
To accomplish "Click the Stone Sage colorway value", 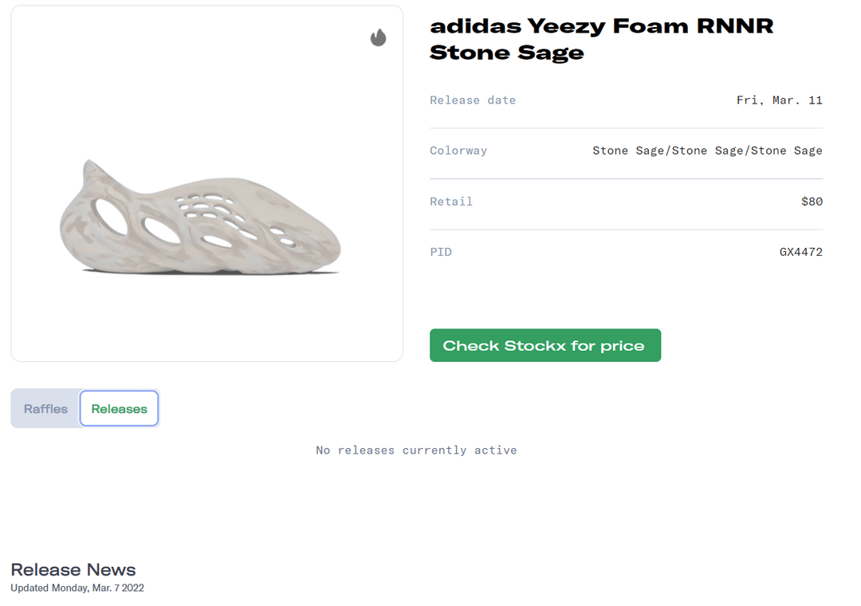I will tap(706, 151).
